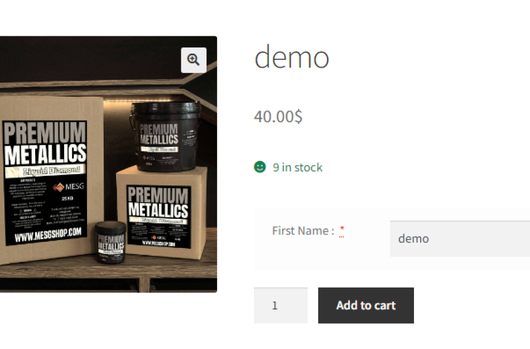Open the main product image

point(108,164)
